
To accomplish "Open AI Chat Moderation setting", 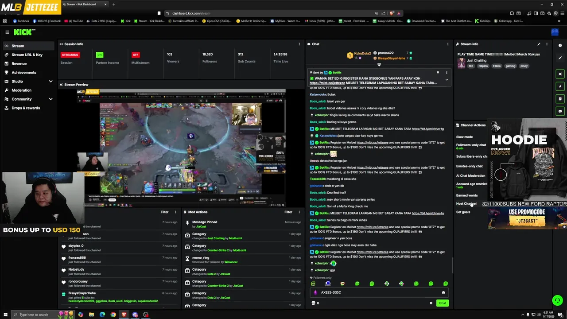I will (470, 175).
